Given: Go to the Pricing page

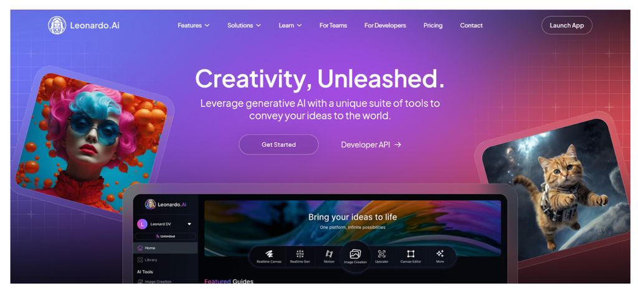Looking at the screenshot, I should click(x=432, y=25).
